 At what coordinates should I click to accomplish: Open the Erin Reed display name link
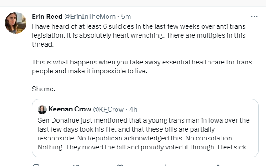[x=47, y=17]
